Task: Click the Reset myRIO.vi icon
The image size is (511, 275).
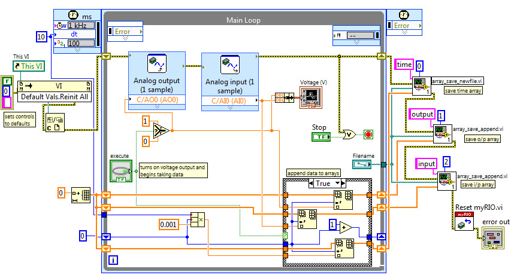Action: point(464,221)
